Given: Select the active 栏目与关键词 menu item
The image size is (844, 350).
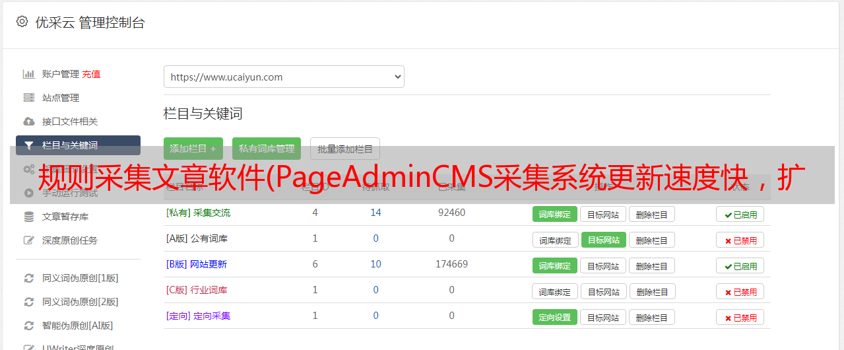Looking at the screenshot, I should coord(78,145).
